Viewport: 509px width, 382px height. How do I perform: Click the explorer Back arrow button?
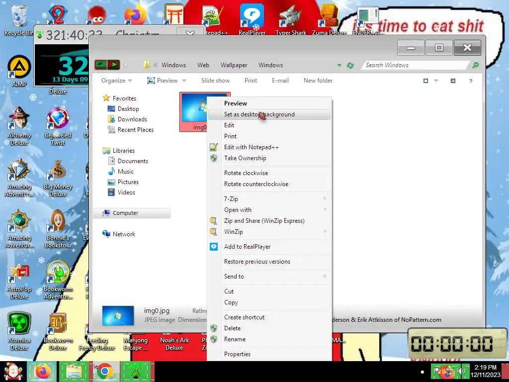[x=100, y=65]
